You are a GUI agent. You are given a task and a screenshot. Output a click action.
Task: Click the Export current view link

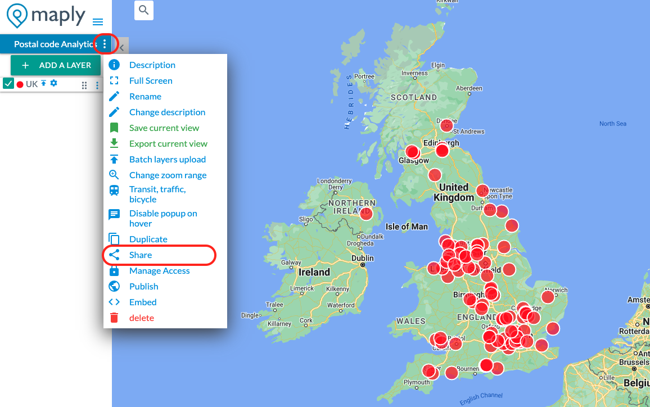[x=168, y=144]
